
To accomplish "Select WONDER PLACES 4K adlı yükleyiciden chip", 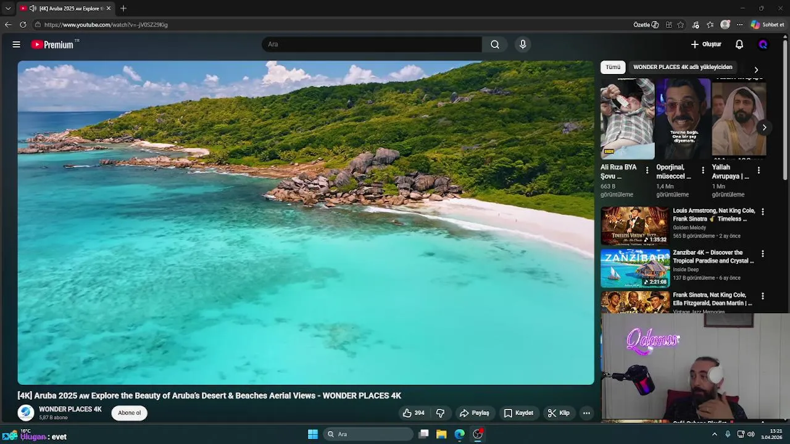I will 683,67.
